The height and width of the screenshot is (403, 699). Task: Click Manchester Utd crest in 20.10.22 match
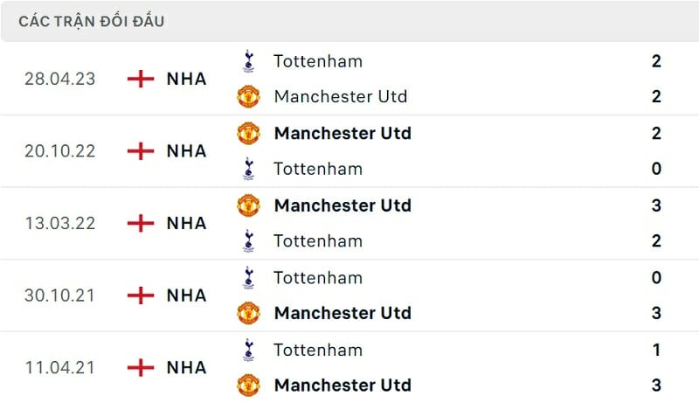pos(249,133)
